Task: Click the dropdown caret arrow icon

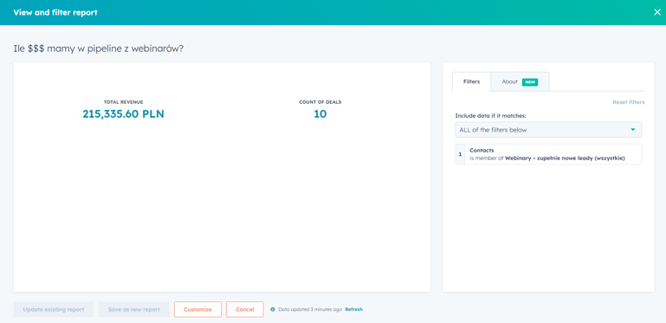Action: [633, 130]
